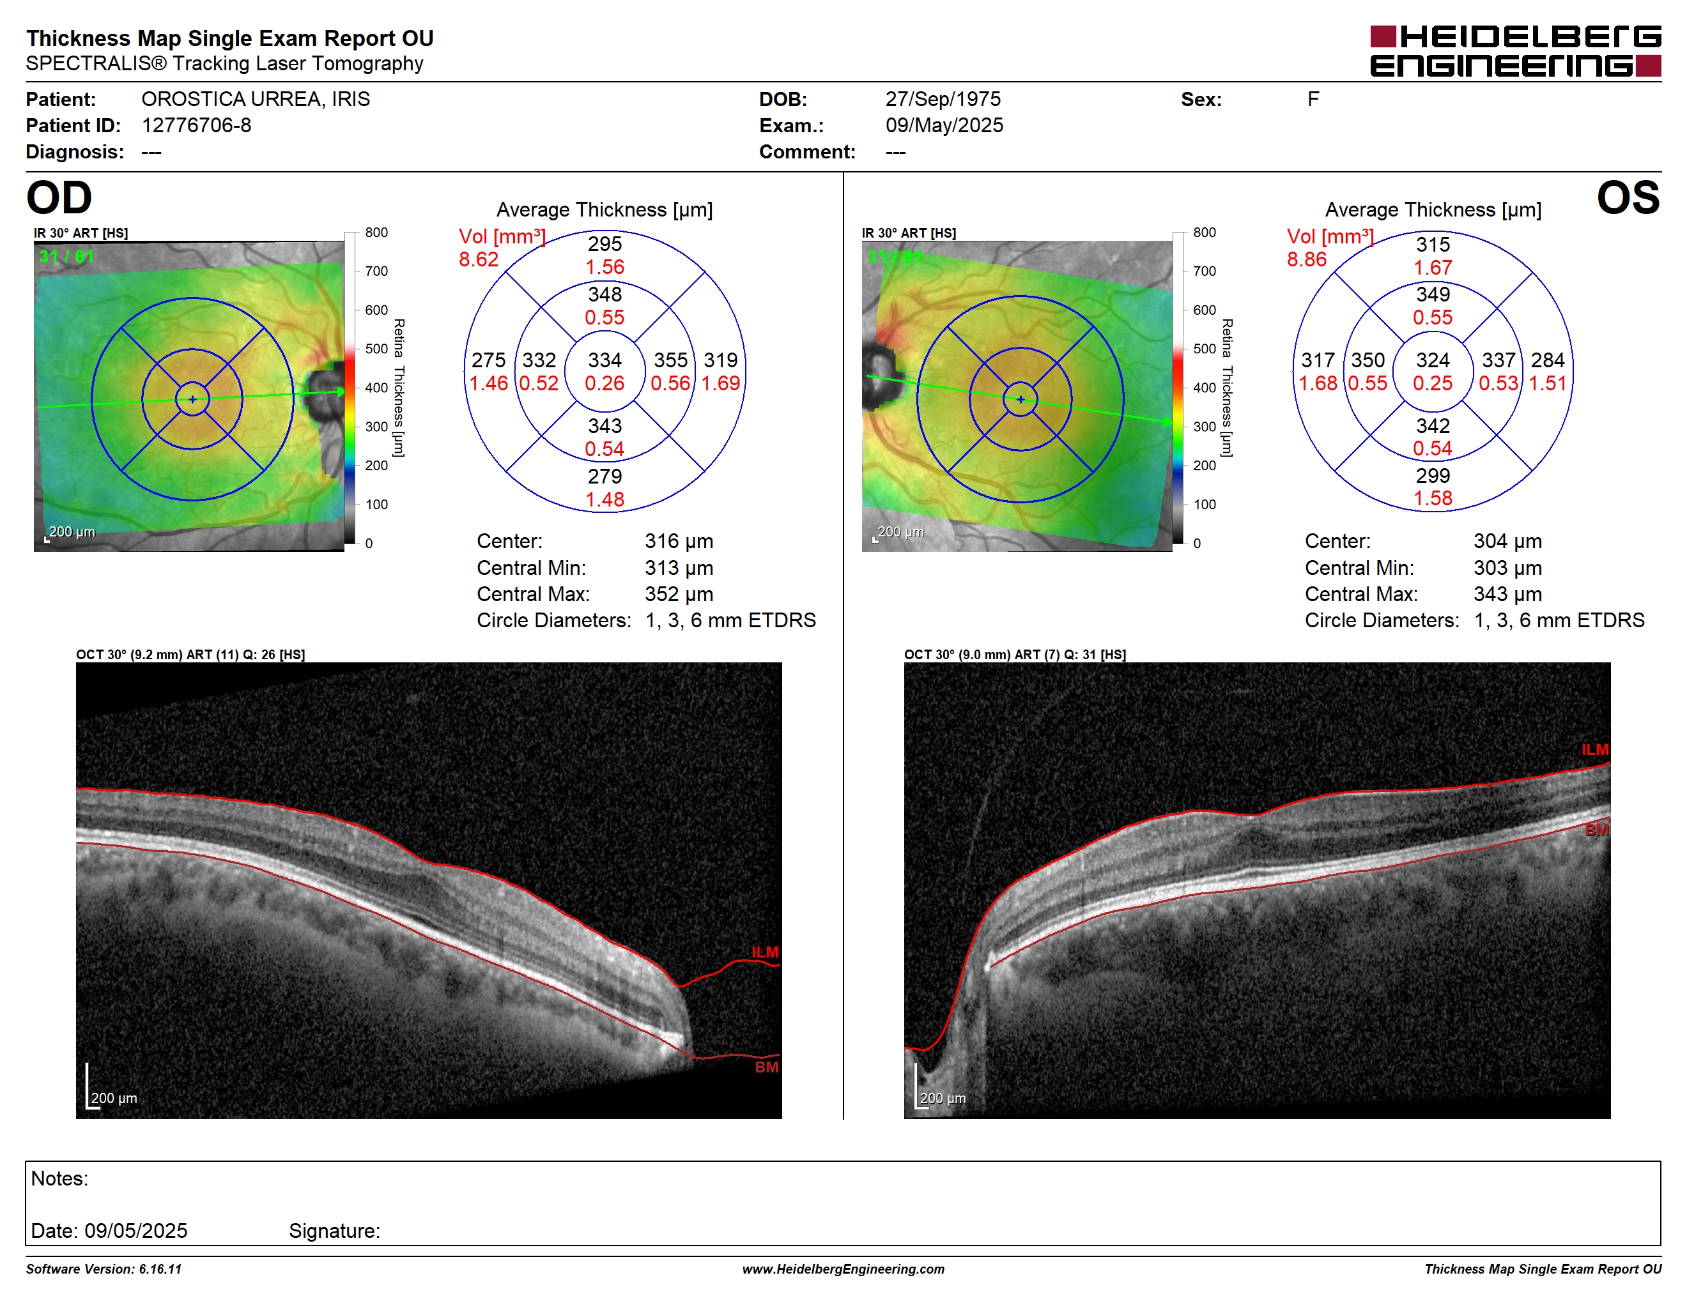Screen dimensions: 1687x1303
Task: Click Software Version: 6.16.11 text
Action: tap(104, 1269)
